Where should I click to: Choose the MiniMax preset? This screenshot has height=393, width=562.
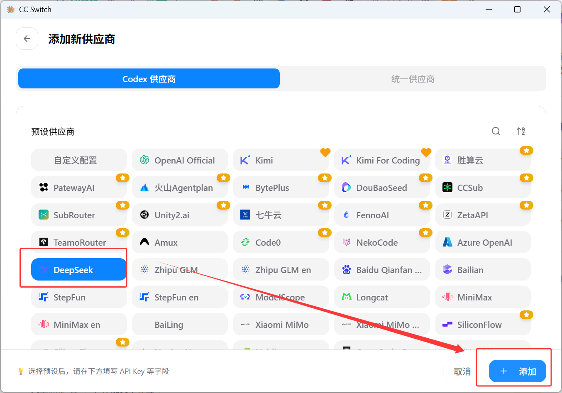click(483, 297)
